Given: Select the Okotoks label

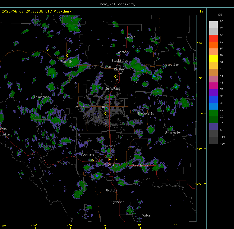Looking at the screenshot, I should click(x=112, y=190).
